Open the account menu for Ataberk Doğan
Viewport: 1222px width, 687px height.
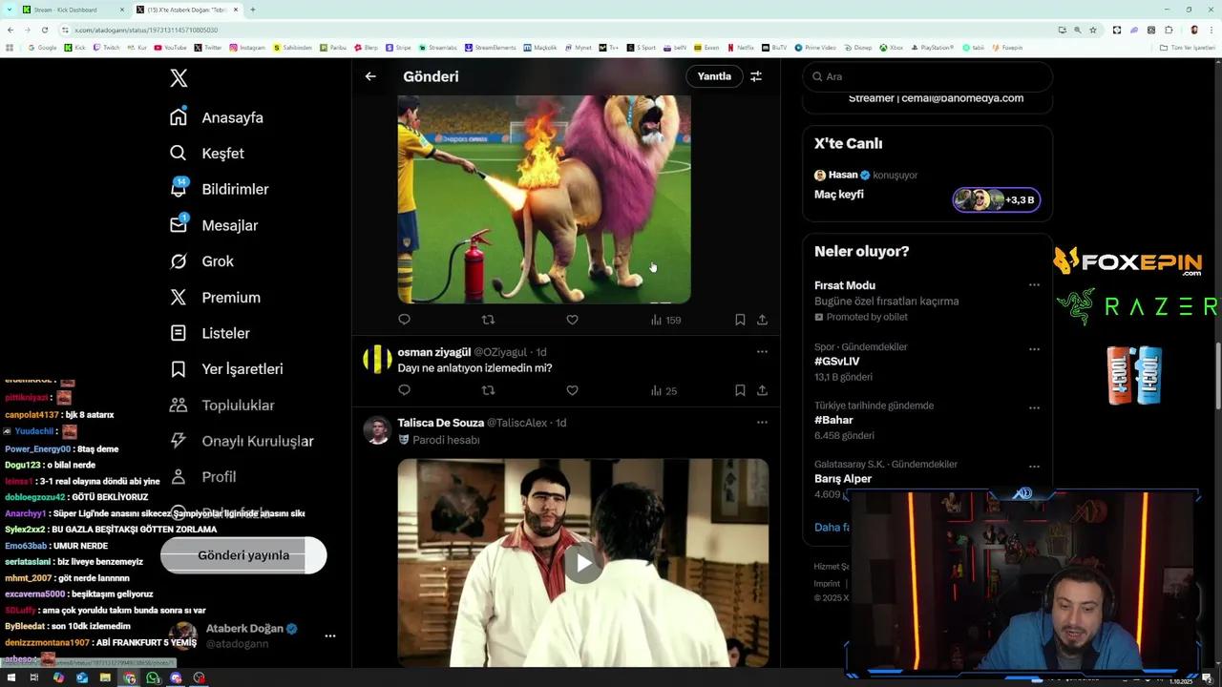click(329, 635)
